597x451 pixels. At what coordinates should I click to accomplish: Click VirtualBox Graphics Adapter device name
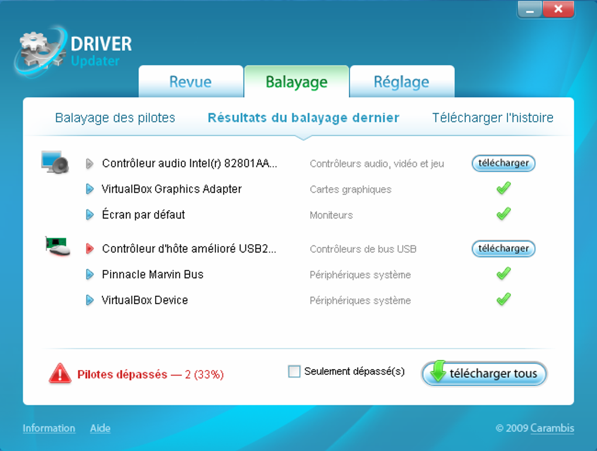pos(171,189)
